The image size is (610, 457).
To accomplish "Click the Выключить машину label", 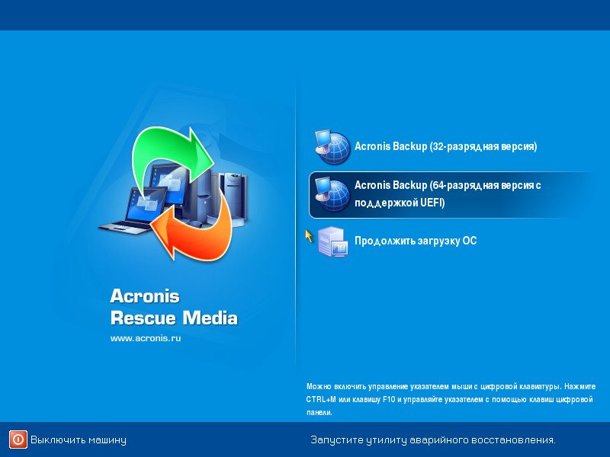I will pos(79,440).
